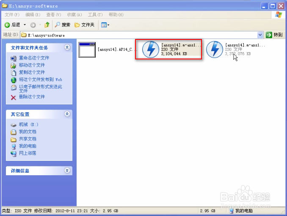Screen dimensions: 287x216
Task: Click the publish to Web globe icon
Action: pos(14,80)
